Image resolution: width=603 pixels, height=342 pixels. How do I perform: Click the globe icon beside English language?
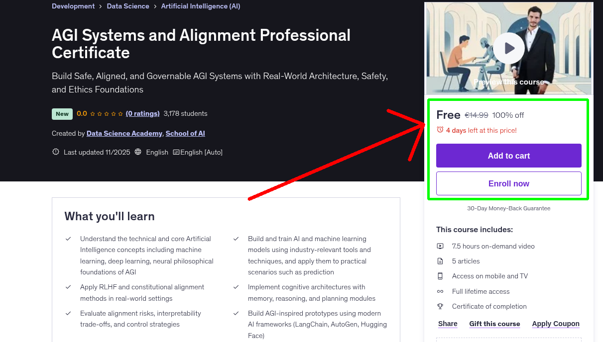137,152
